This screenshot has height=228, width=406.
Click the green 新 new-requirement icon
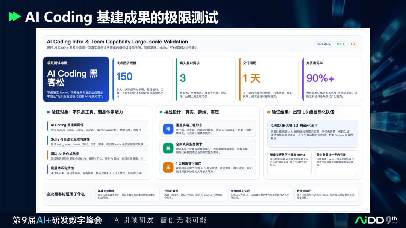tap(168, 148)
